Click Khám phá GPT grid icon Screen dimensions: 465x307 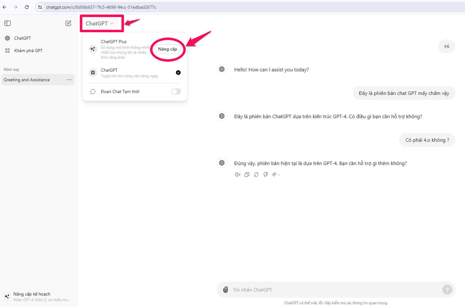(7, 51)
